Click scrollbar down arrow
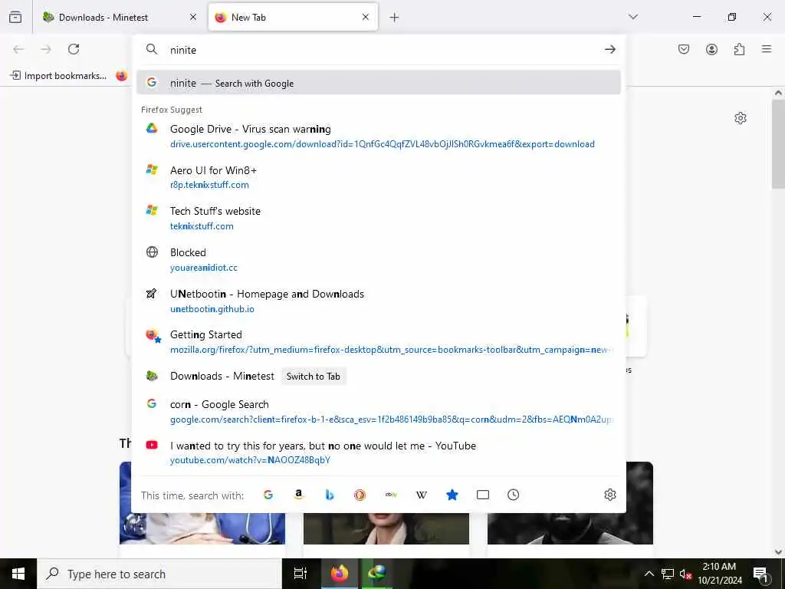785x589 pixels. [x=778, y=552]
